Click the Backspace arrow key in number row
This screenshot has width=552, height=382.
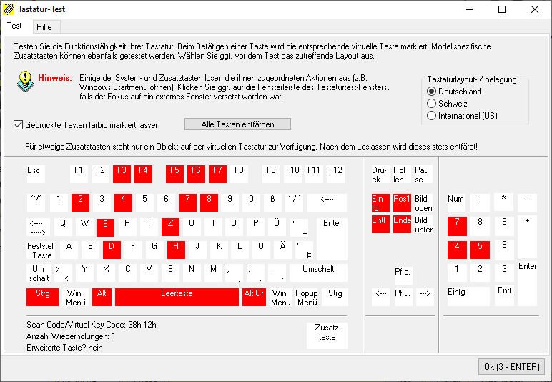tap(327, 202)
